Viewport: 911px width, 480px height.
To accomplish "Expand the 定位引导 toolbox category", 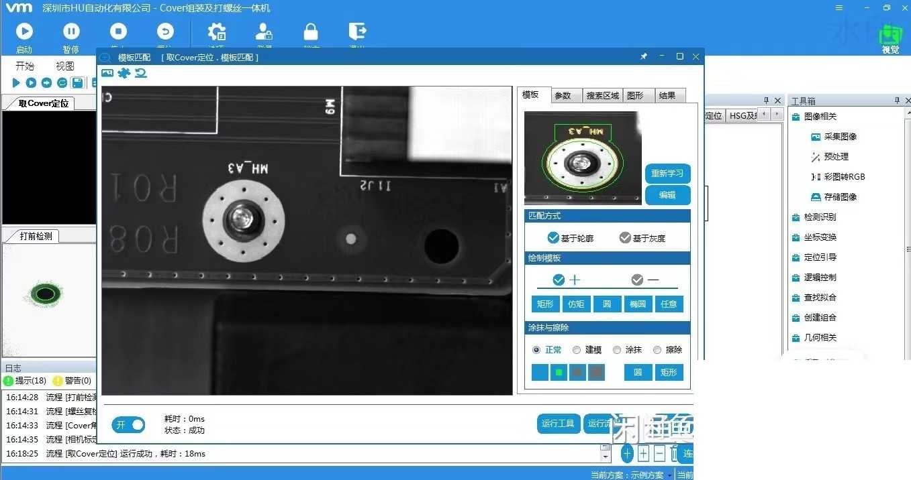I will [815, 257].
